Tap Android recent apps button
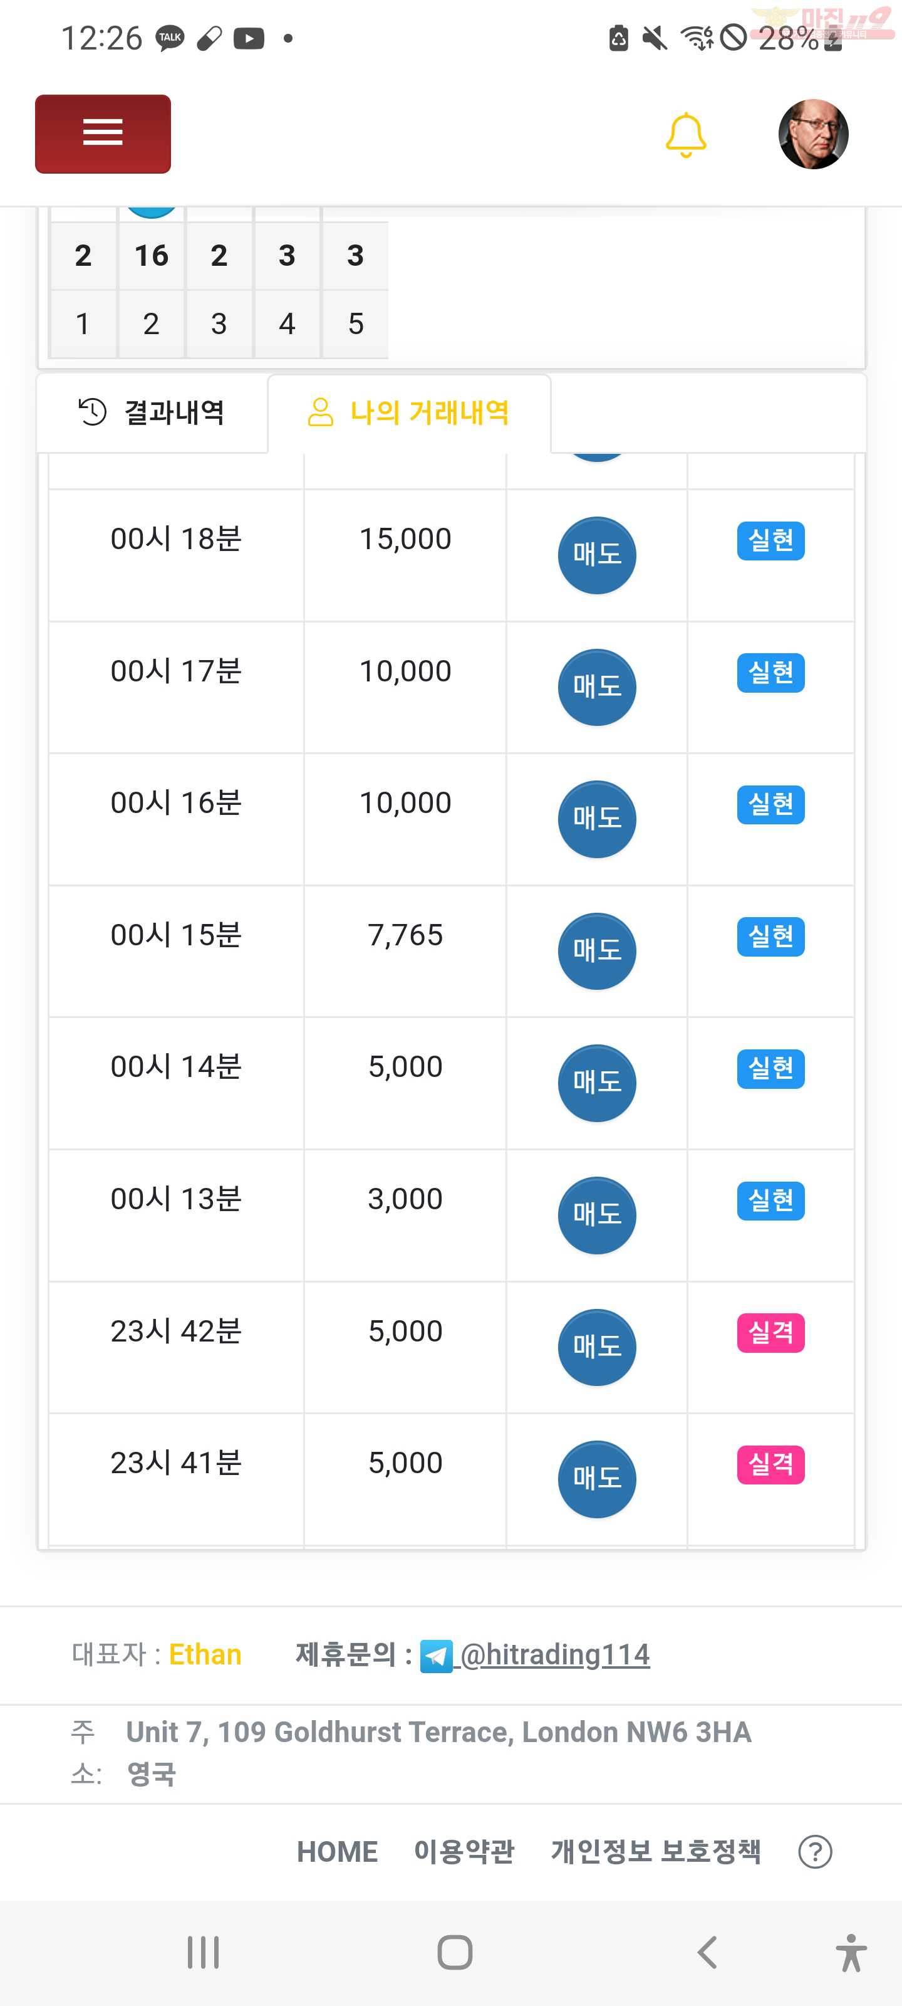Screen dimensions: 902x2006 pos(203,1952)
